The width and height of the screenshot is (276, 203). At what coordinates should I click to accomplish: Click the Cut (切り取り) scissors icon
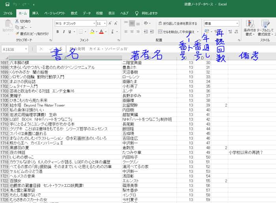click(17, 21)
